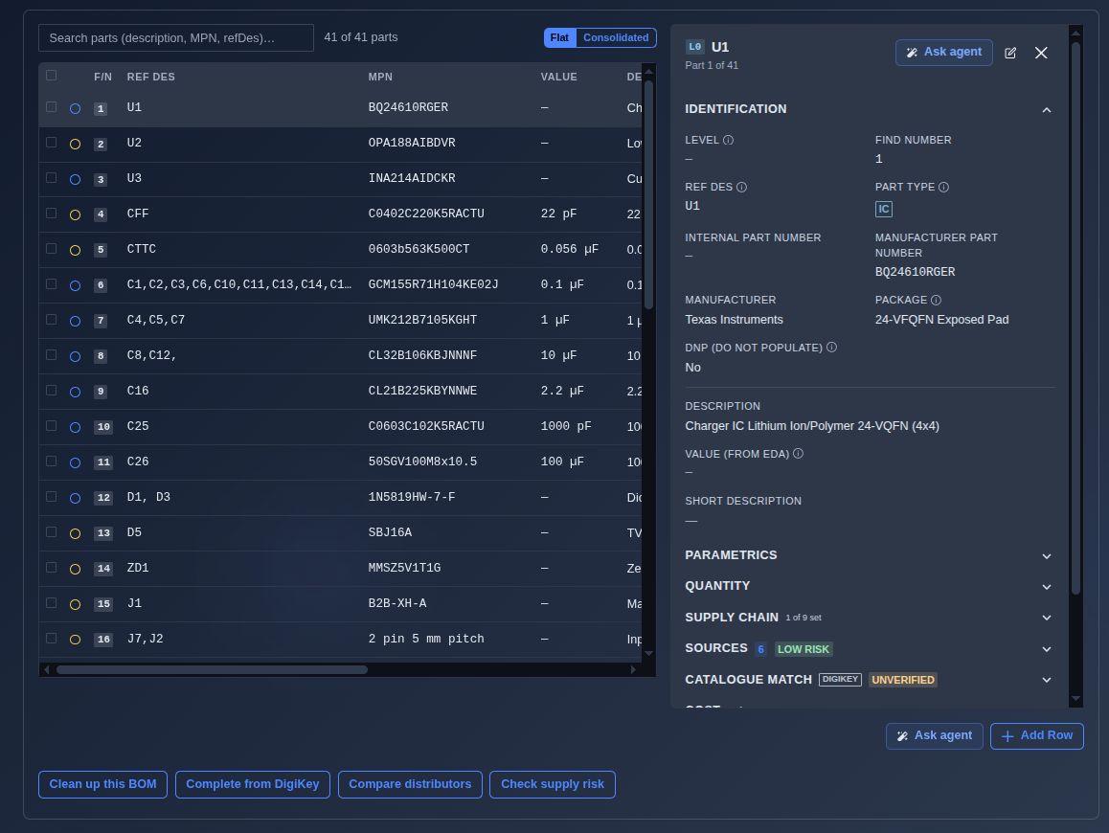
Task: Click info icon beside VALUE (FROM EDA)
Action: (798, 454)
